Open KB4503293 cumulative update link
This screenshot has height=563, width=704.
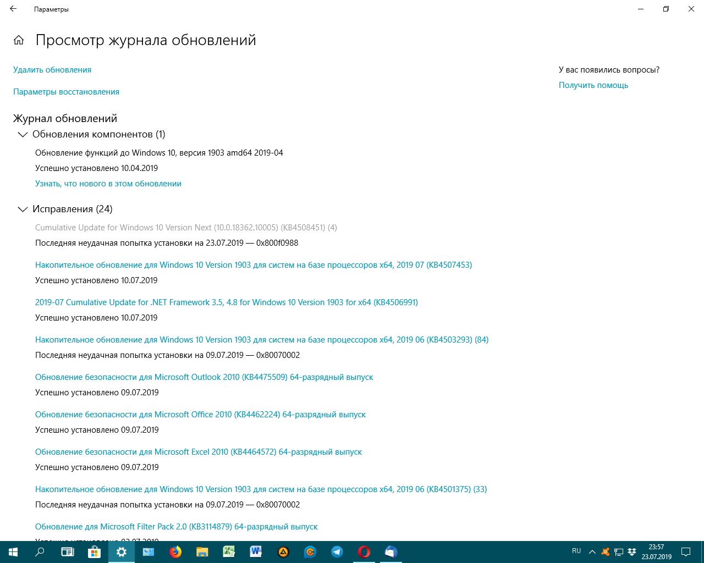(262, 340)
